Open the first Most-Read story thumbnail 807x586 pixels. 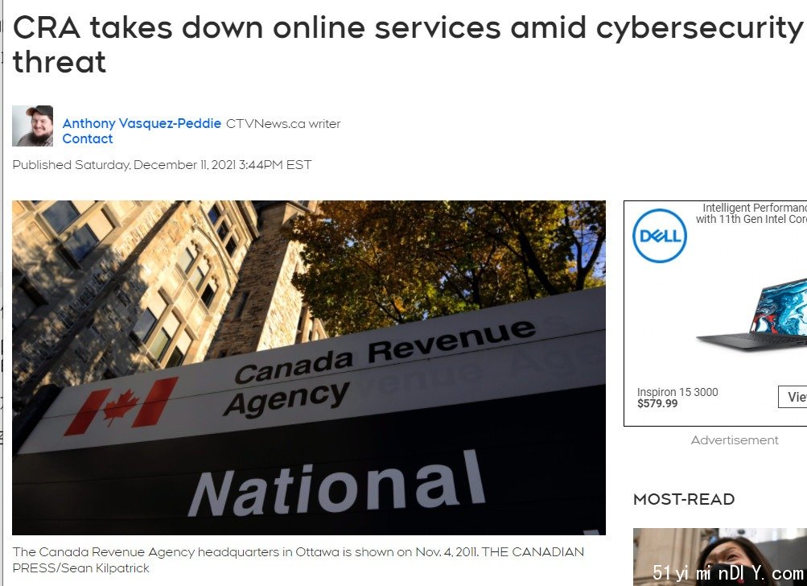tap(720, 557)
